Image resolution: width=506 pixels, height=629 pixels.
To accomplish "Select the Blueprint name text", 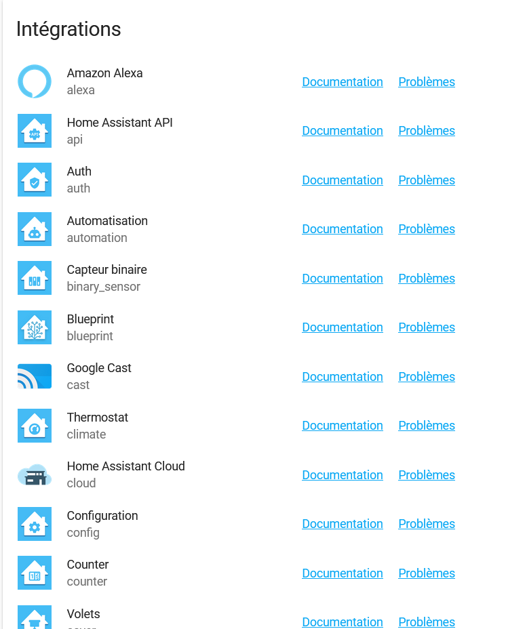I will click(90, 319).
